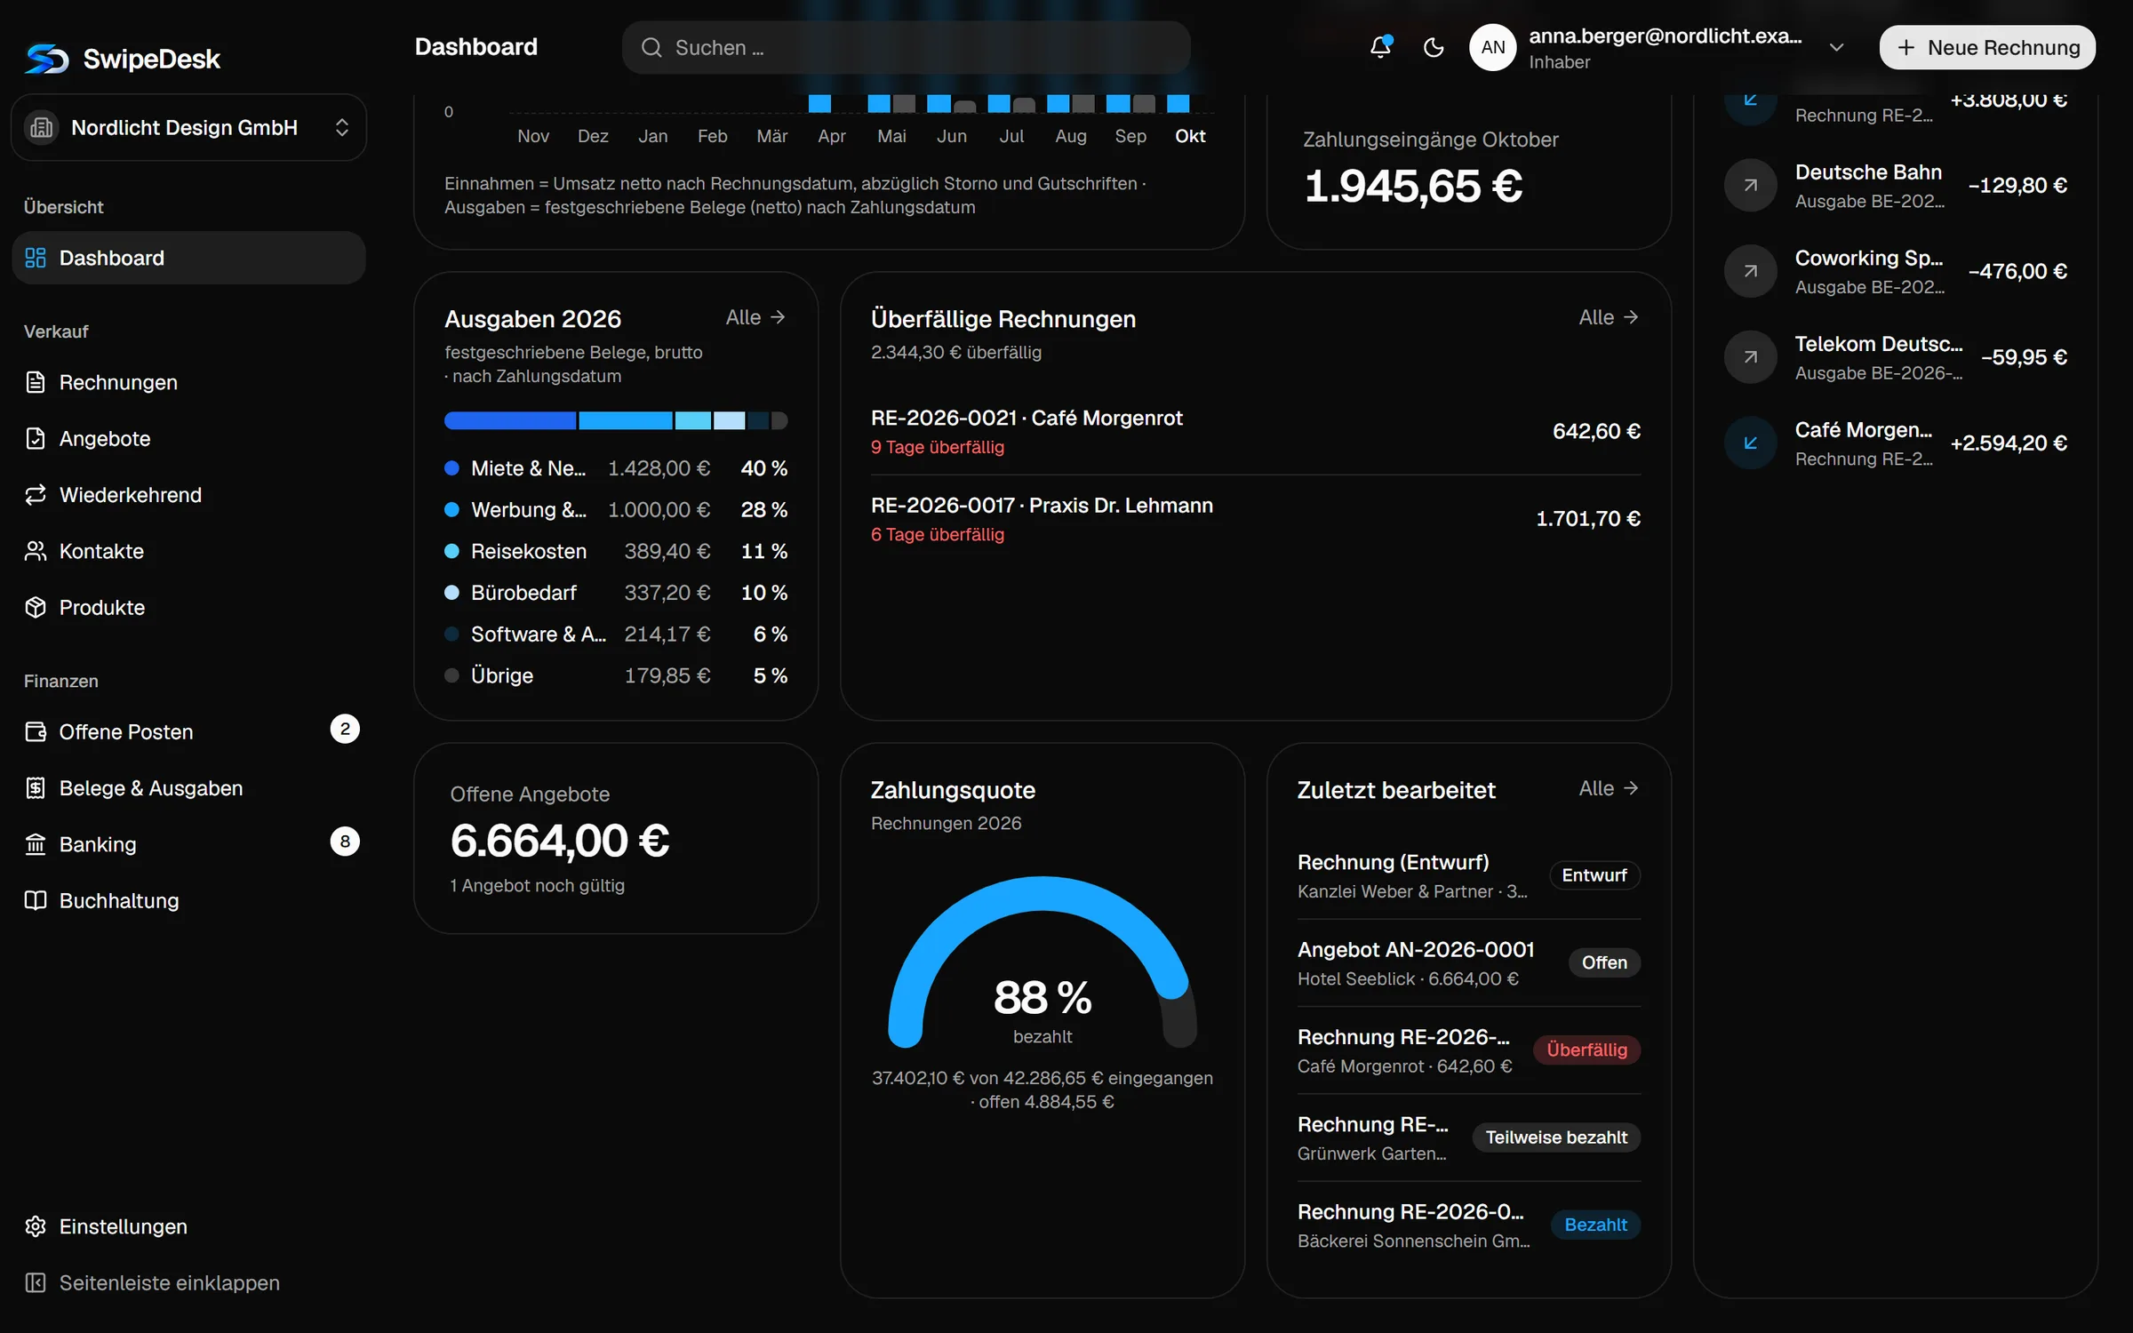The height and width of the screenshot is (1333, 2133).
Task: Click the Bezahlt status badge
Action: click(x=1595, y=1225)
